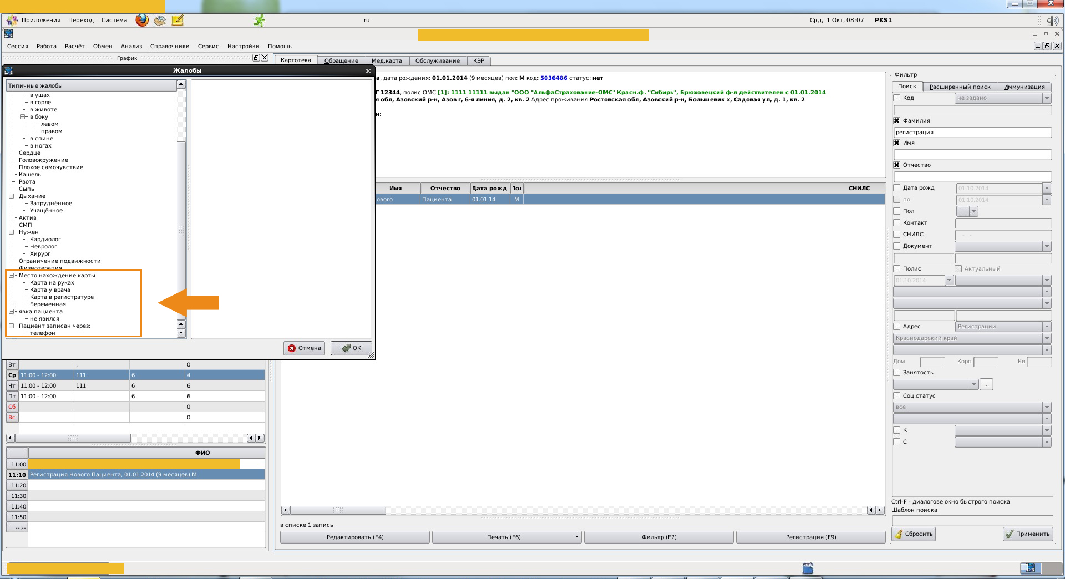Toggle the Адрес filter checkbox
Viewport: 1065px width, 579px height.
click(897, 327)
